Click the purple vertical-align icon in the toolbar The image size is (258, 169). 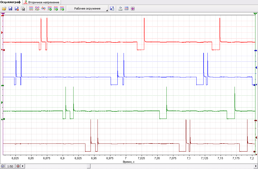(133, 9)
